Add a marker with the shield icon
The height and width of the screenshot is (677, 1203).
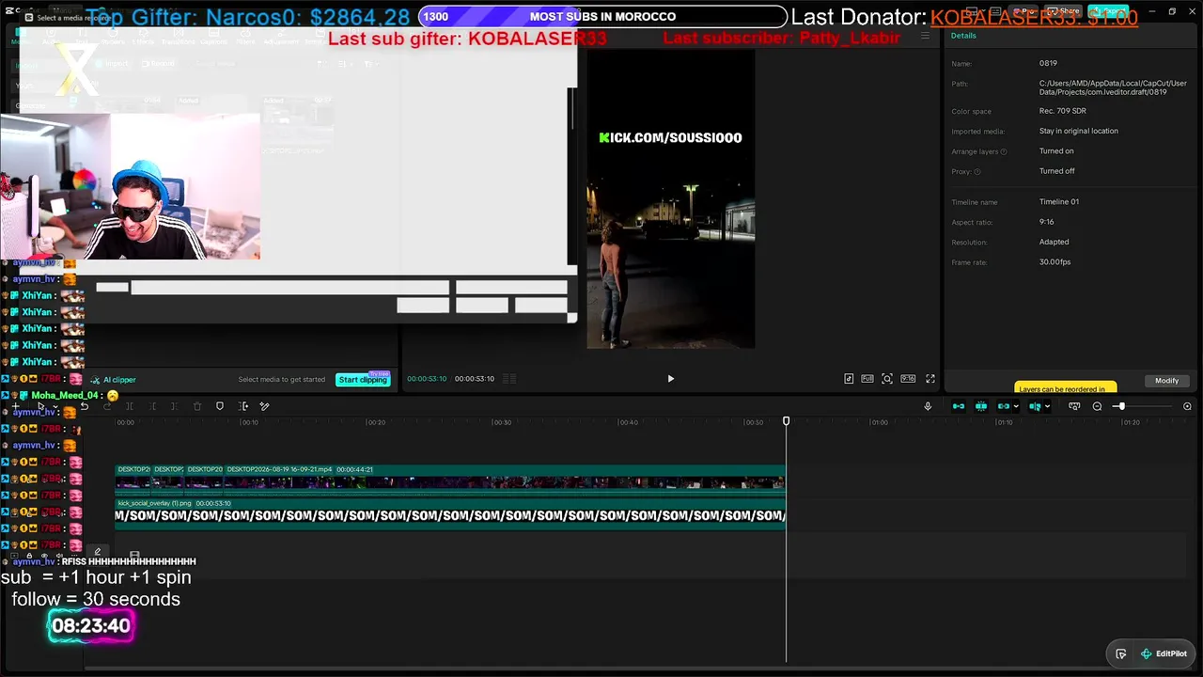220,406
